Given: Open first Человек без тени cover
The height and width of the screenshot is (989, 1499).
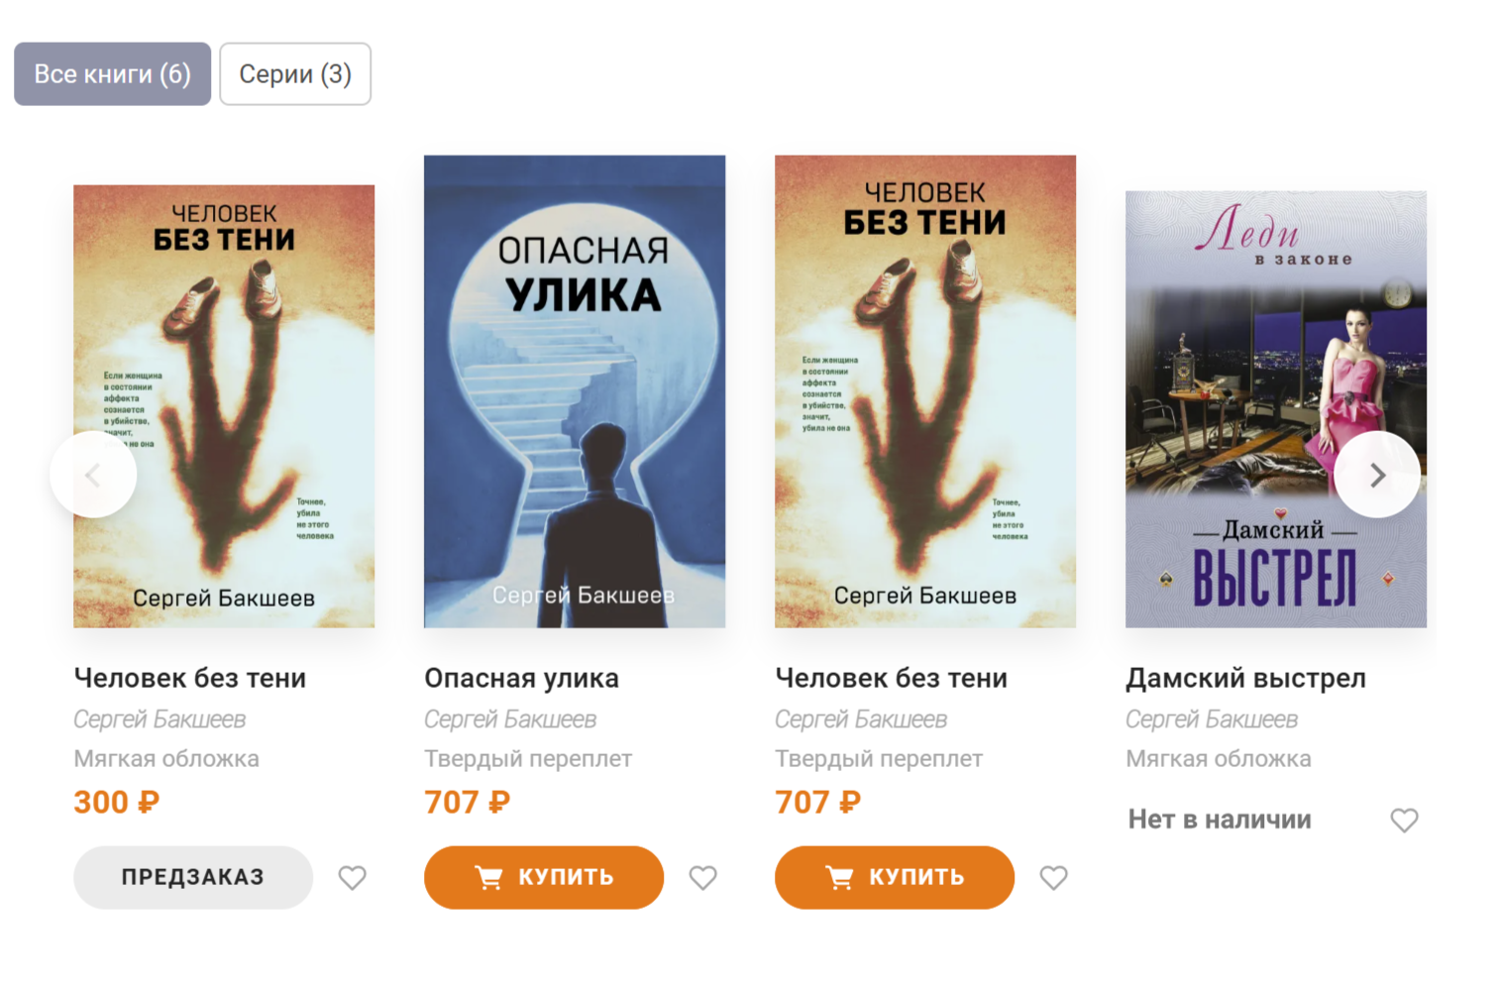Looking at the screenshot, I should pos(224,406).
